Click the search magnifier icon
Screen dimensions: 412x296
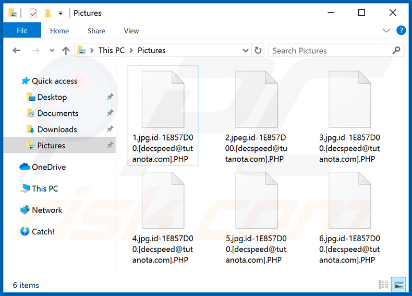pyautogui.click(x=396, y=51)
